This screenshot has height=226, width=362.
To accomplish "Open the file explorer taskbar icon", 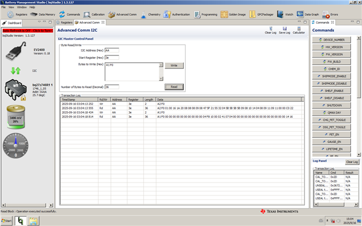I will click(x=33, y=221).
